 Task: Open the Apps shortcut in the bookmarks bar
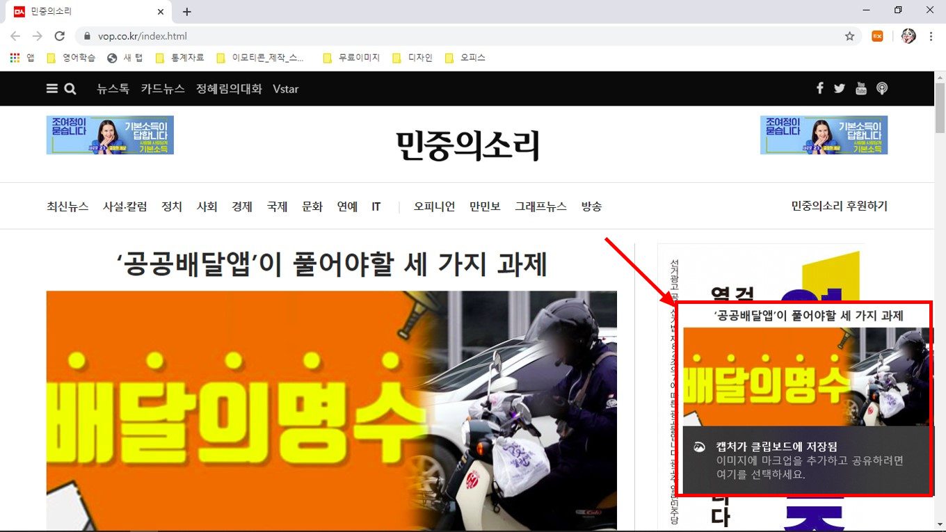[x=22, y=58]
